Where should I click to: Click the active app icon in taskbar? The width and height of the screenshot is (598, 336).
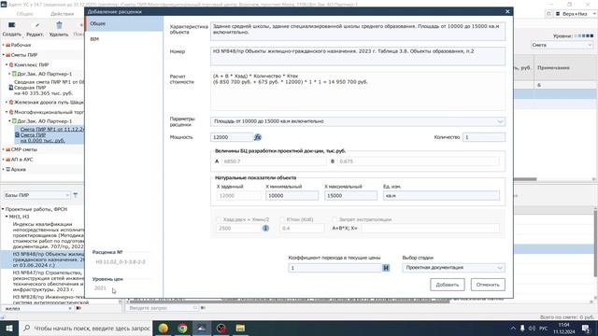tap(202, 328)
